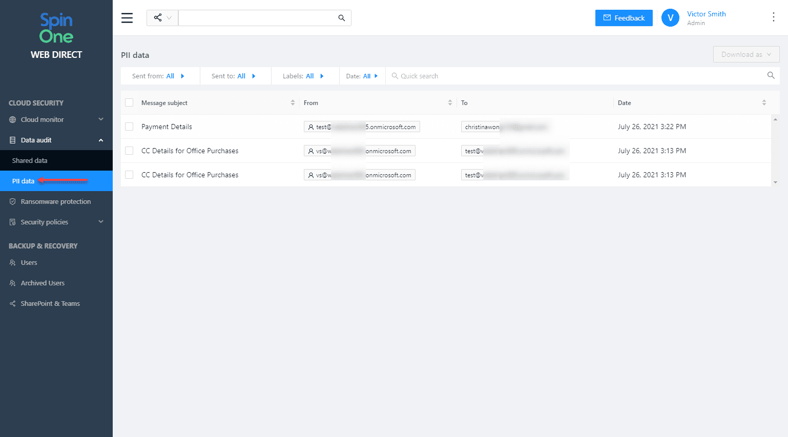Image resolution: width=788 pixels, height=437 pixels.
Task: Tick the select-all checkbox in table header
Action: point(129,102)
